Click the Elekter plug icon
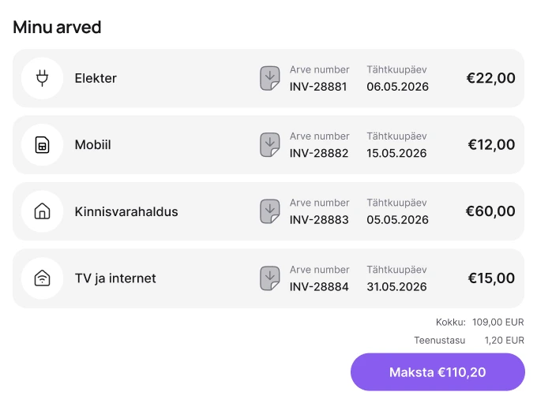 click(x=42, y=78)
